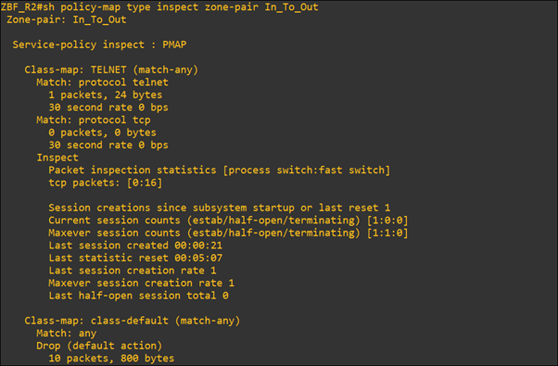
Task: Click the '1 packets, 24 bytes' counter
Action: pyautogui.click(x=106, y=95)
